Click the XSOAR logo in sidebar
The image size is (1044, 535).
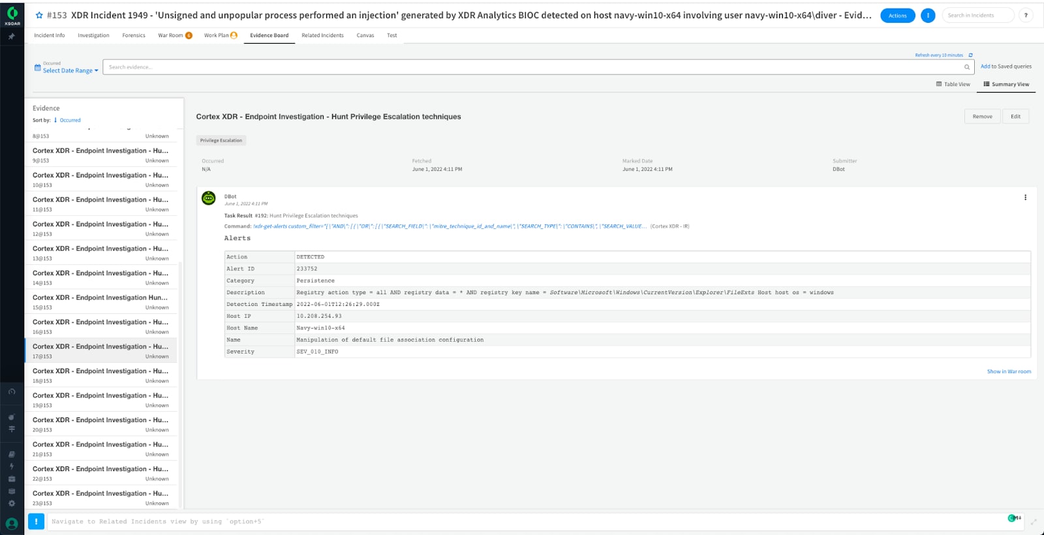(x=12, y=15)
